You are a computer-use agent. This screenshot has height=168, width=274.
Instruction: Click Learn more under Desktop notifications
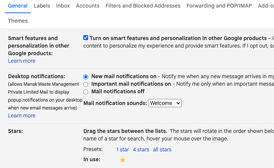(x=22, y=116)
